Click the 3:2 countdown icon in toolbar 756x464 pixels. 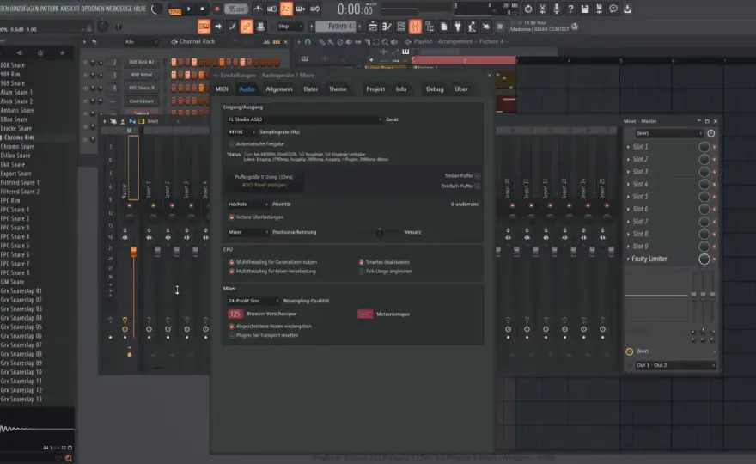286,9
